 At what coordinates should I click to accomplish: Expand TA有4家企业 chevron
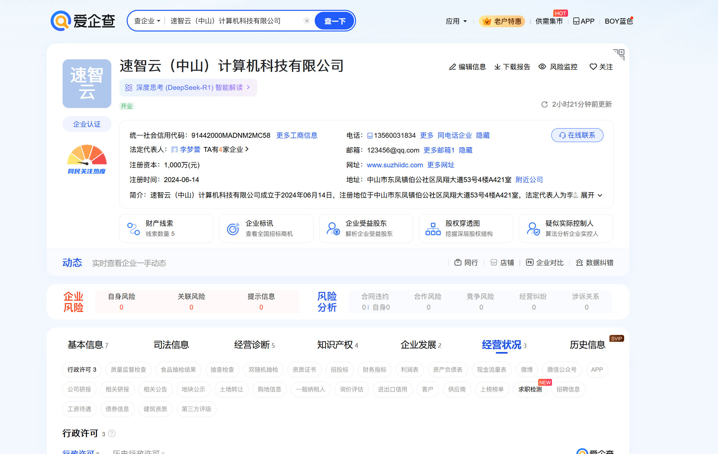click(x=247, y=149)
